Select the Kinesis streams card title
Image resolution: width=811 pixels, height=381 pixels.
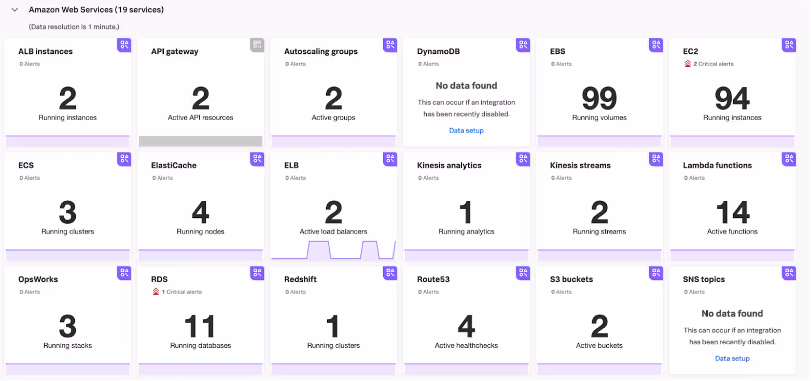click(x=580, y=166)
